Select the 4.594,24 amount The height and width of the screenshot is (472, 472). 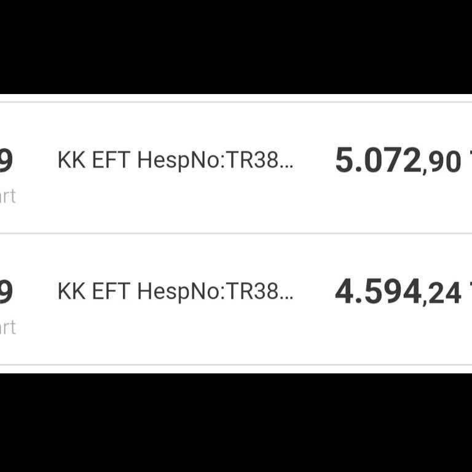tap(397, 292)
